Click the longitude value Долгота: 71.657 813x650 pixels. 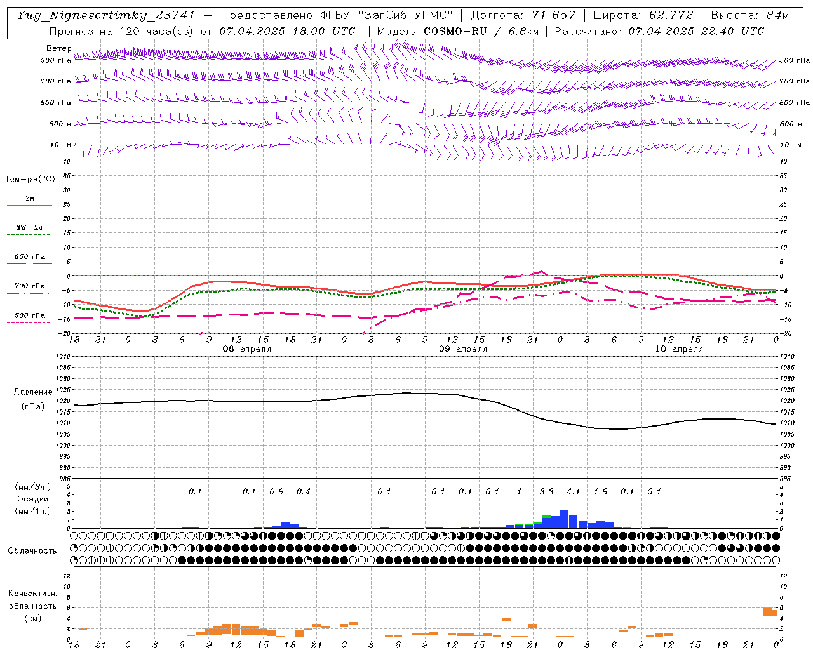coord(523,15)
